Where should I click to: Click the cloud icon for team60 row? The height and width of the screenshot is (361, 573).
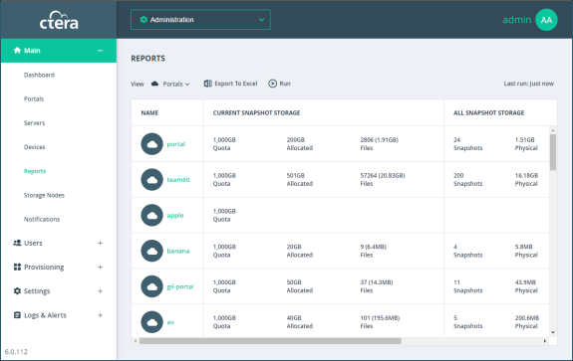pyautogui.click(x=152, y=179)
